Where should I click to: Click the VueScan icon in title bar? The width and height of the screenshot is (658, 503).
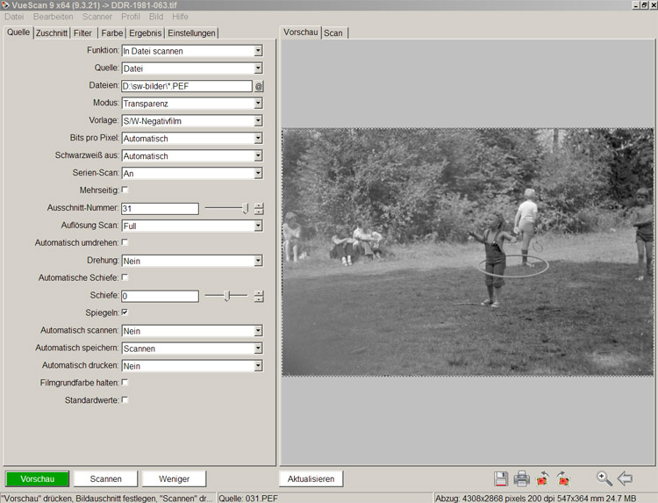click(x=6, y=5)
